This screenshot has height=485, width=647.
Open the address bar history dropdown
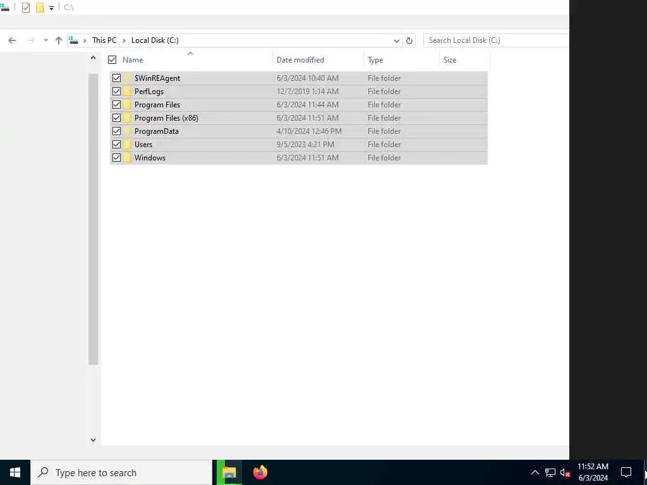(397, 41)
